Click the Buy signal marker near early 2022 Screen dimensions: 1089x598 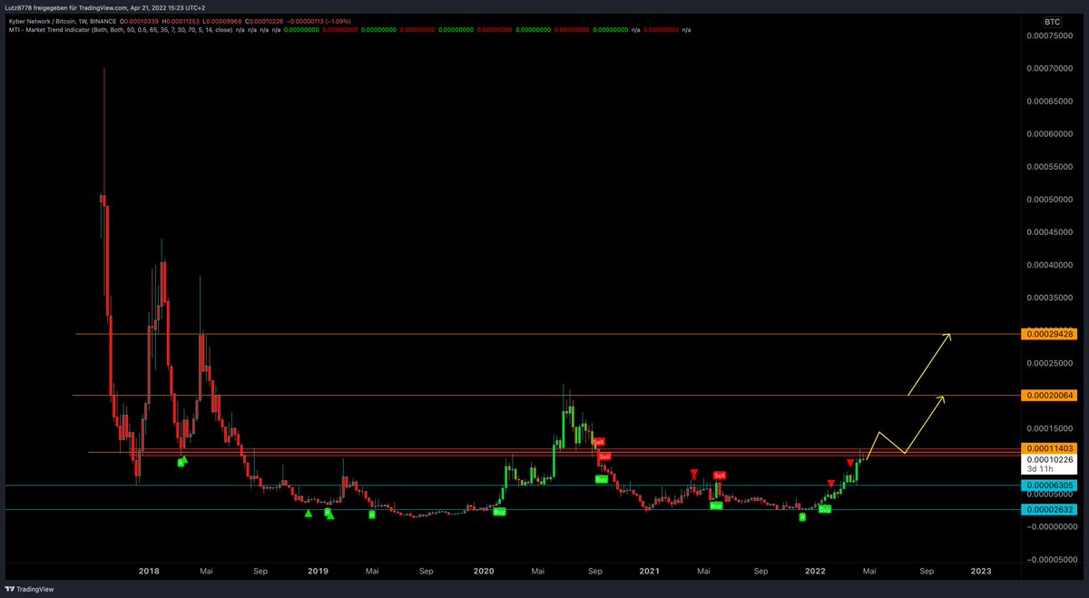pos(825,510)
